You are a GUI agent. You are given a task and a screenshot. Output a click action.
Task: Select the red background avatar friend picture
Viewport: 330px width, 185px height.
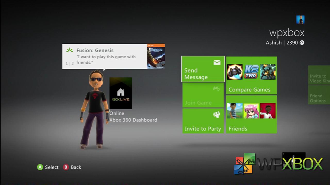point(268,111)
